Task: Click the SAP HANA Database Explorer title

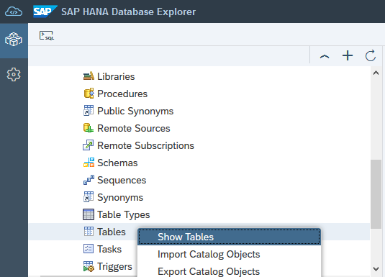Action: pyautogui.click(x=128, y=12)
